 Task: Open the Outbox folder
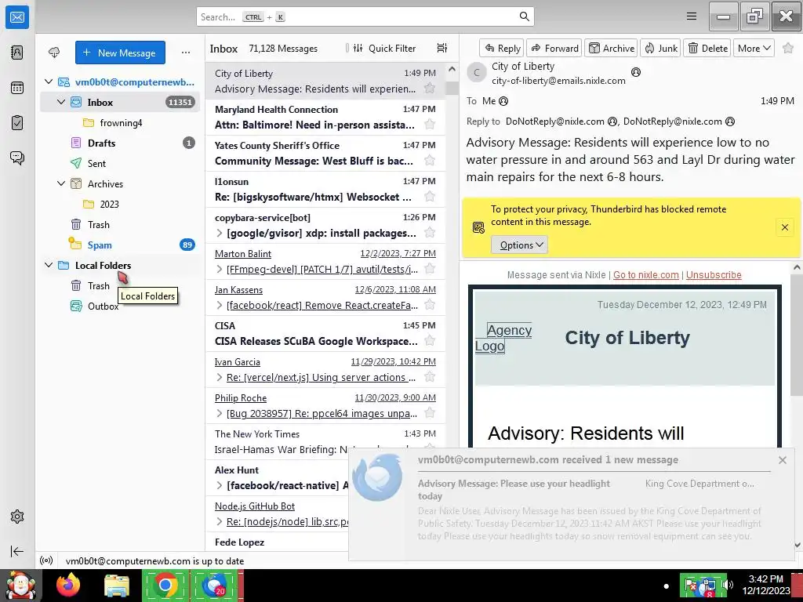[120, 306]
